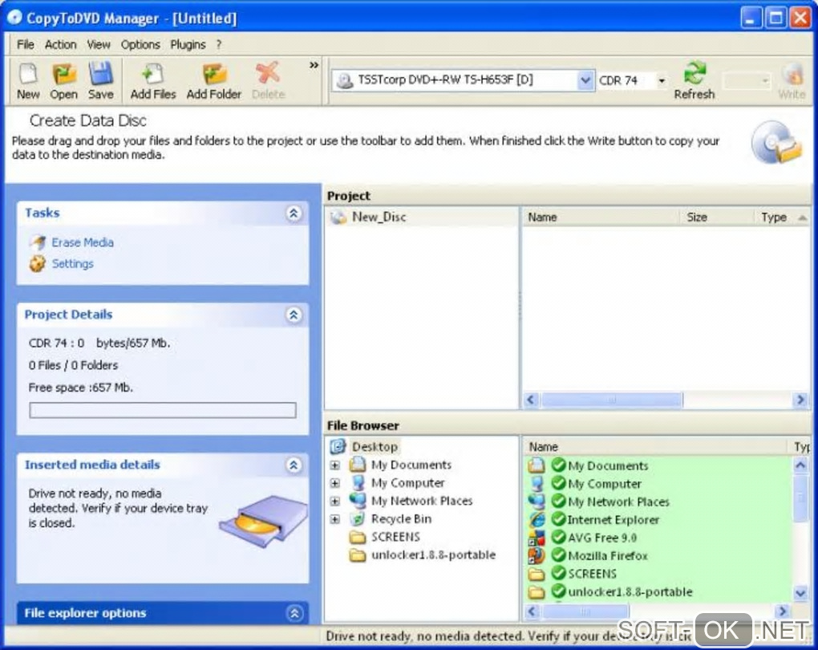Click the Mozilla Firefox icon in file list
This screenshot has height=650, width=818.
pos(537,555)
